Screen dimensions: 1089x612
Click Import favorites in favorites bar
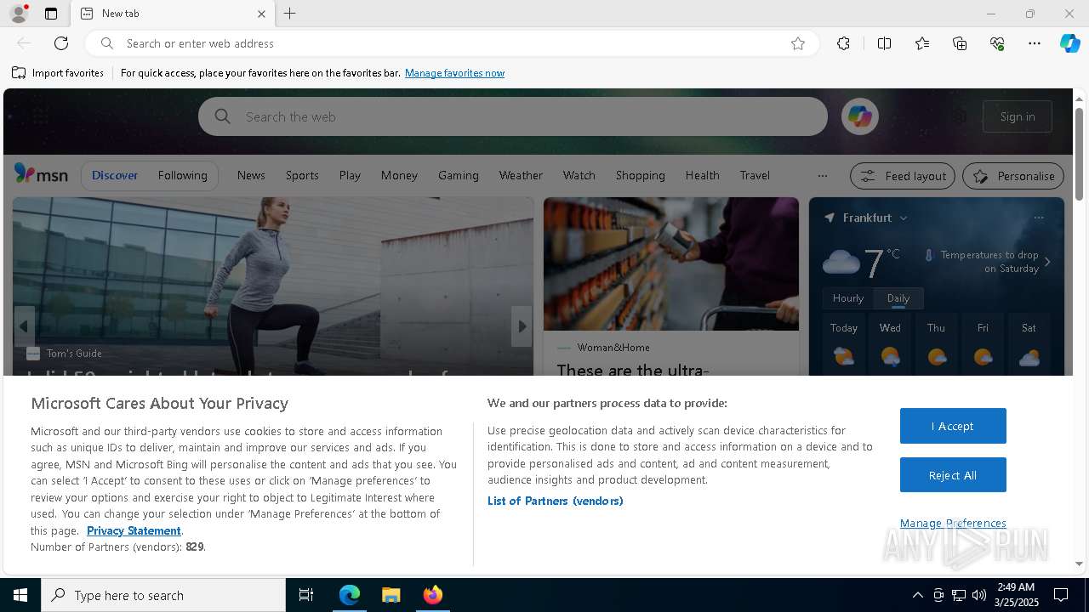[x=58, y=73]
